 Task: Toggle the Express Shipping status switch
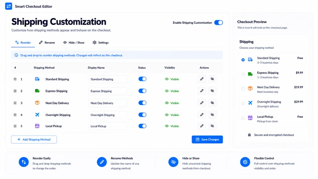[142, 91]
